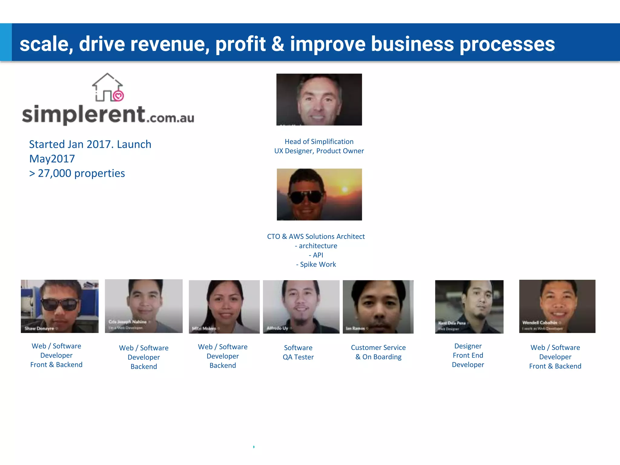This screenshot has width=620, height=465.
Task: Select the role caption under Wendell Cabalhin
Action: pos(555,357)
